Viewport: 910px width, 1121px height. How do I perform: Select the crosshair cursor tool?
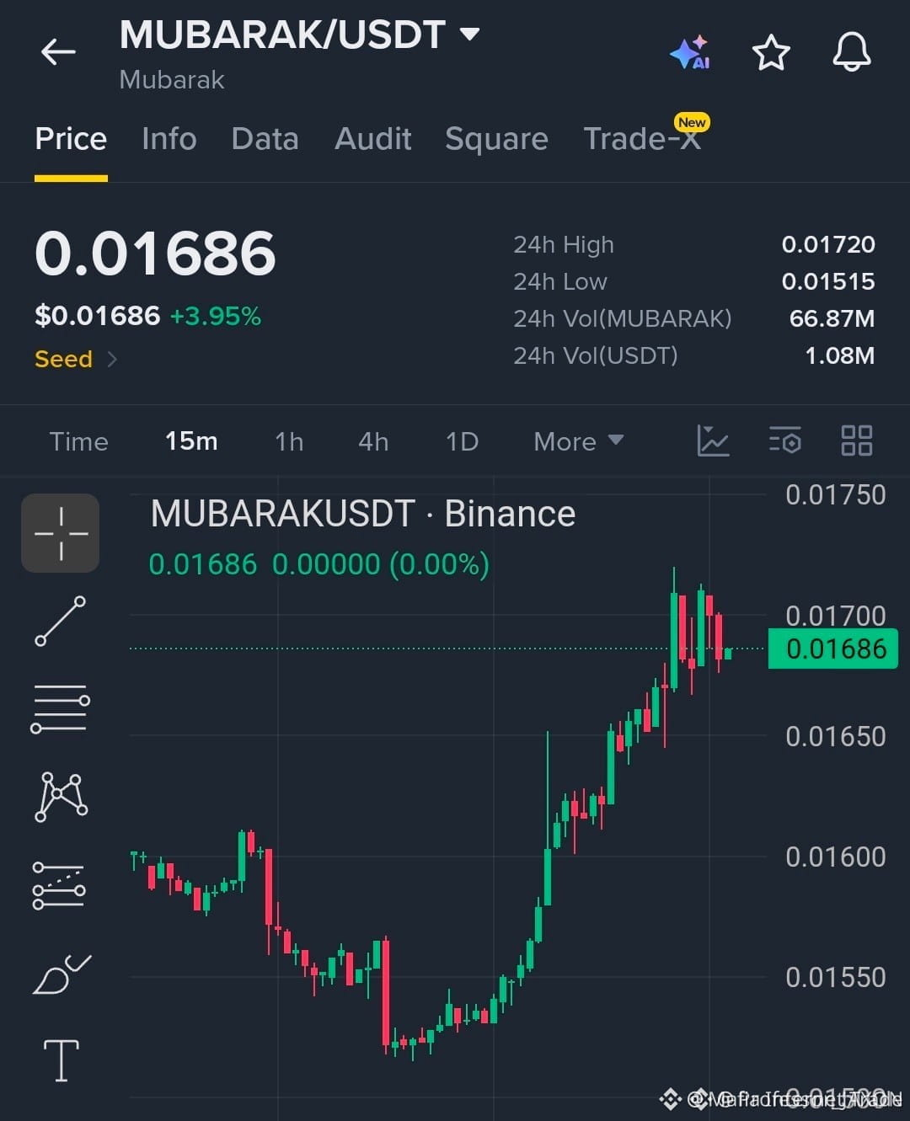pos(61,533)
